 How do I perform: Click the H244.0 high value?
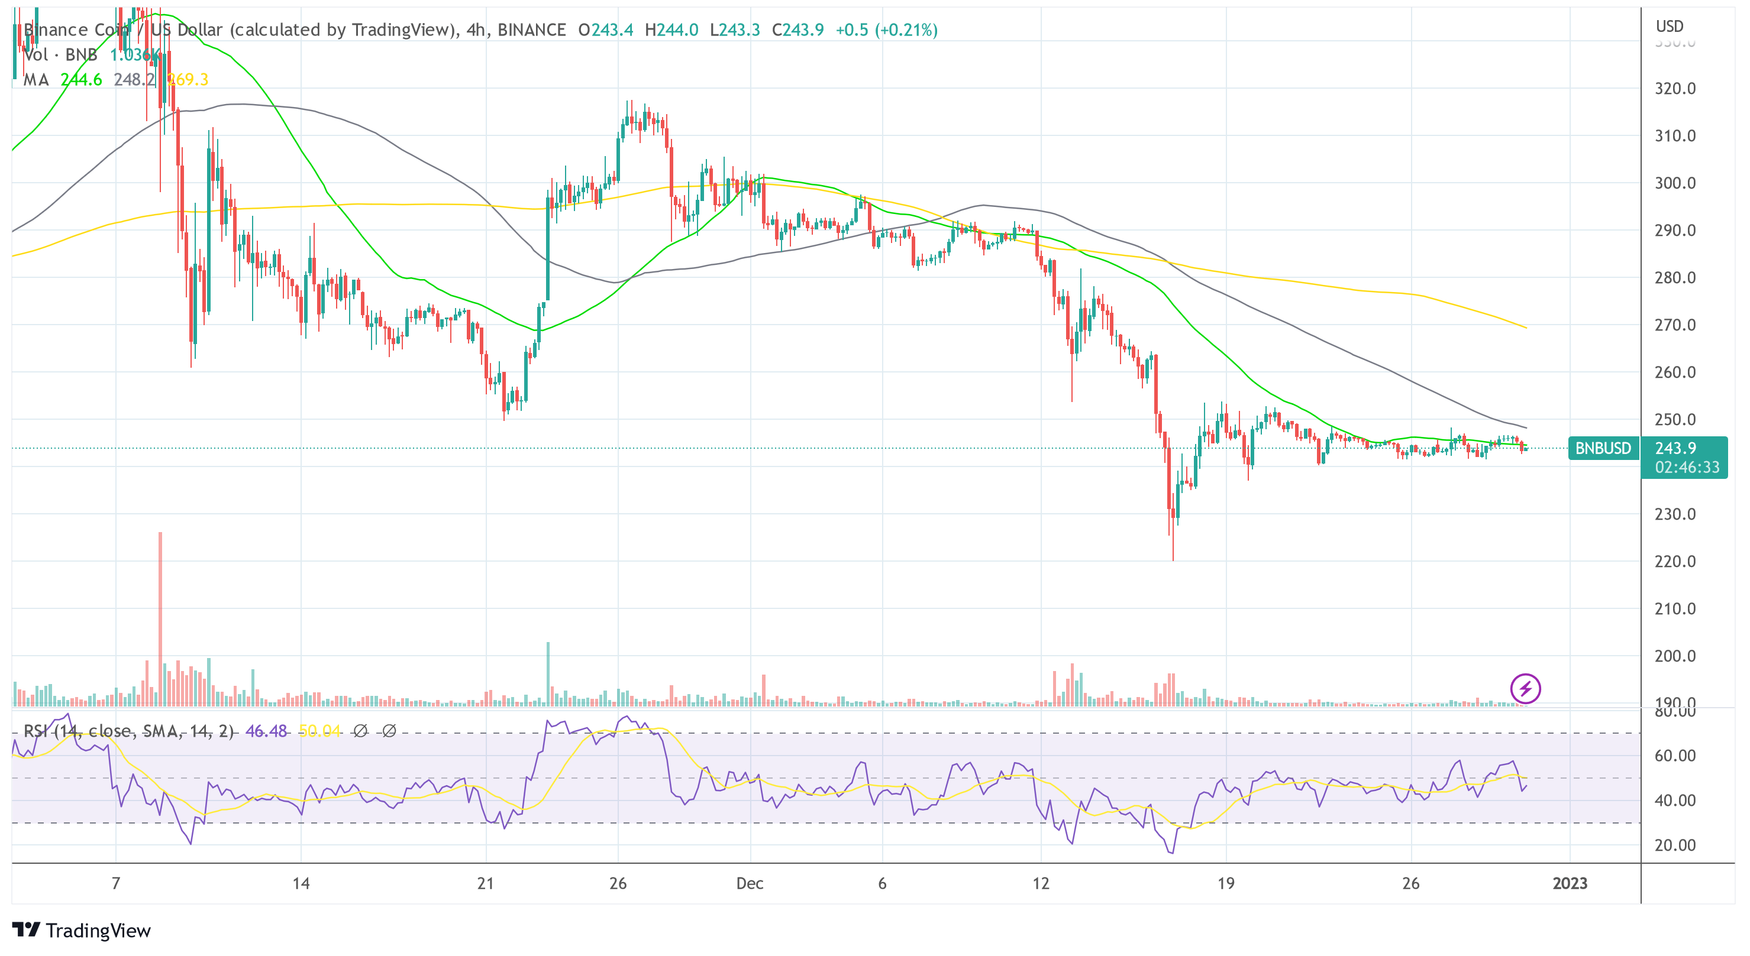(x=671, y=30)
